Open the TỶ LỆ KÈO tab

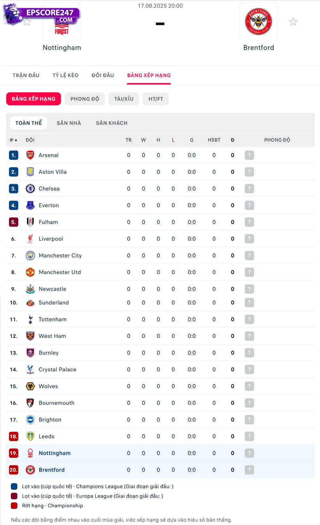66,75
